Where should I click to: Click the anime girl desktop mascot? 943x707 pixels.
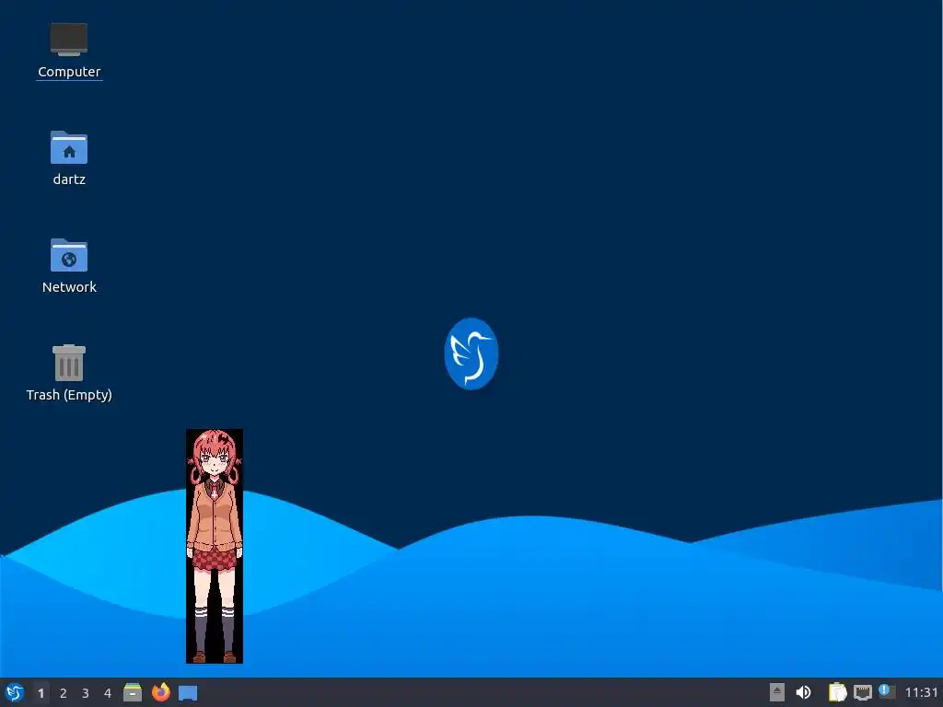tap(214, 546)
